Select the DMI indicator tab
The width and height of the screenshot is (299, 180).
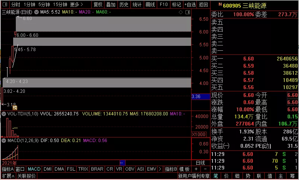pos(47,169)
